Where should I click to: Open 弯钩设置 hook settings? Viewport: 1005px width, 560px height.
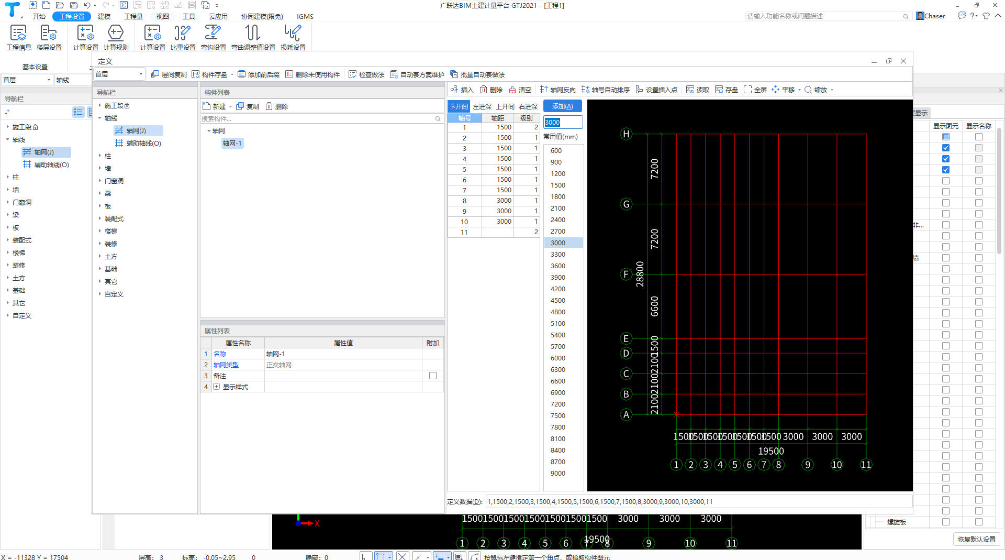click(213, 37)
